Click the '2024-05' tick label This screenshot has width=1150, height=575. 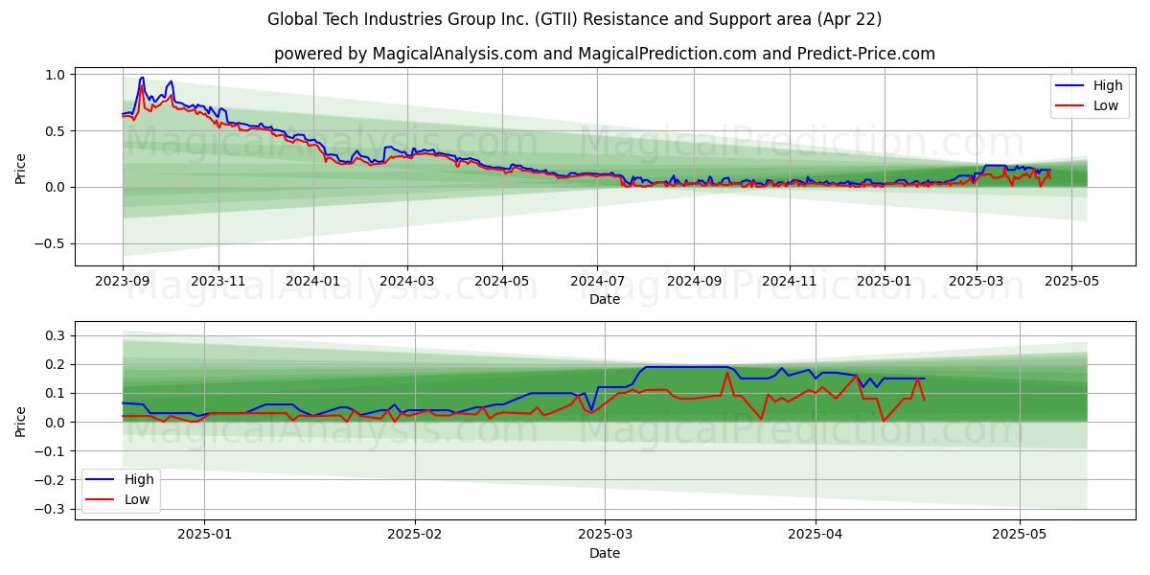(x=504, y=282)
